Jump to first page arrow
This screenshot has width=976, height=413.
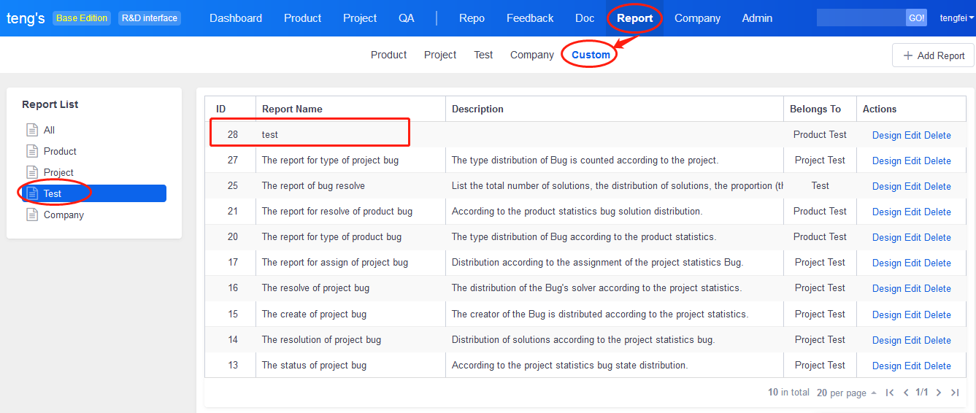[890, 393]
